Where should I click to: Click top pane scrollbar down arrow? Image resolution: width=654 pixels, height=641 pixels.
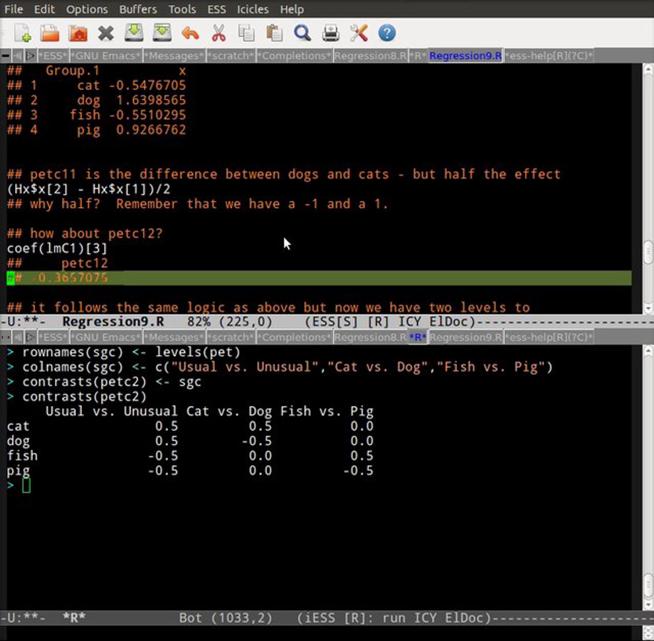pyautogui.click(x=647, y=308)
